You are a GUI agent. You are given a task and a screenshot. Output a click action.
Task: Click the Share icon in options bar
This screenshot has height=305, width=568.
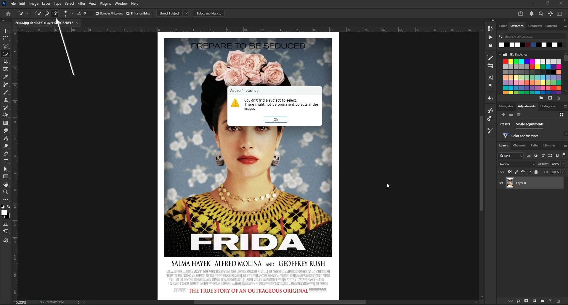[x=521, y=14]
